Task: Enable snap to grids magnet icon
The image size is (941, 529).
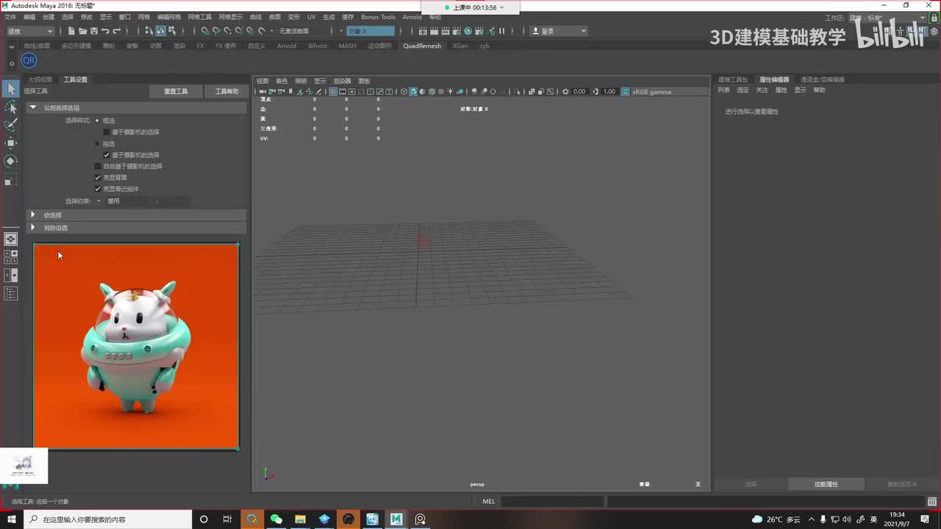Action: pyautogui.click(x=205, y=31)
